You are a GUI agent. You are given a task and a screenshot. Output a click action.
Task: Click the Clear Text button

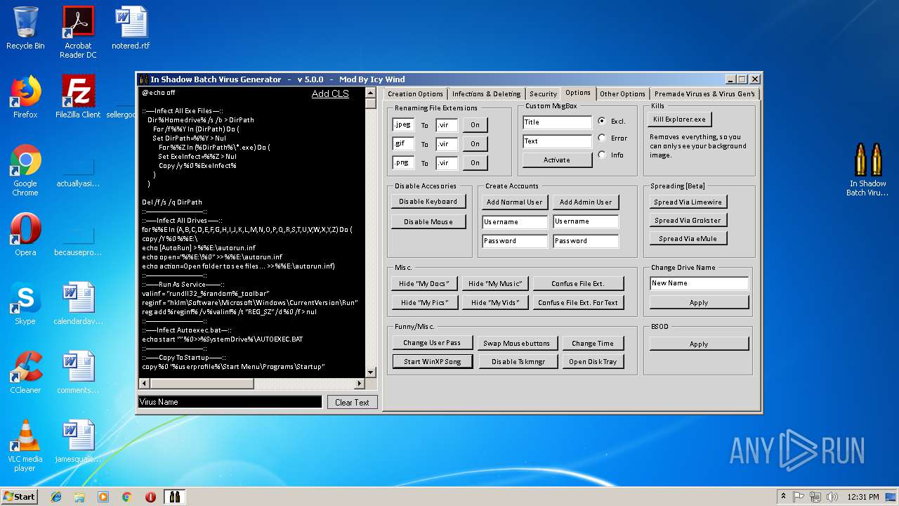pyautogui.click(x=352, y=402)
